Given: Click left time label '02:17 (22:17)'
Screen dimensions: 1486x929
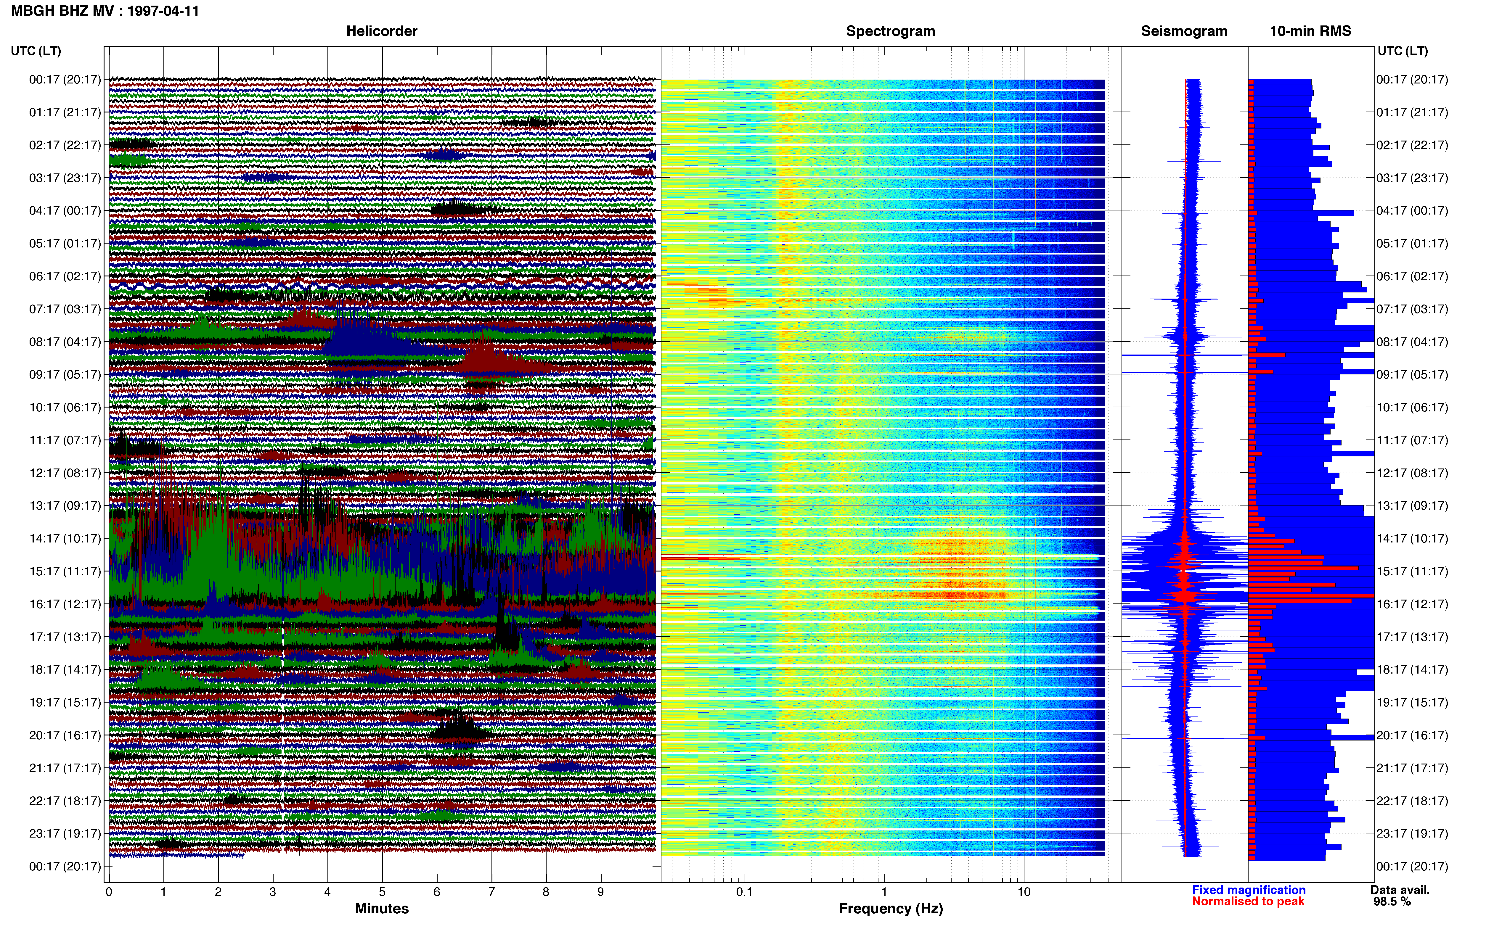Looking at the screenshot, I should click(65, 145).
